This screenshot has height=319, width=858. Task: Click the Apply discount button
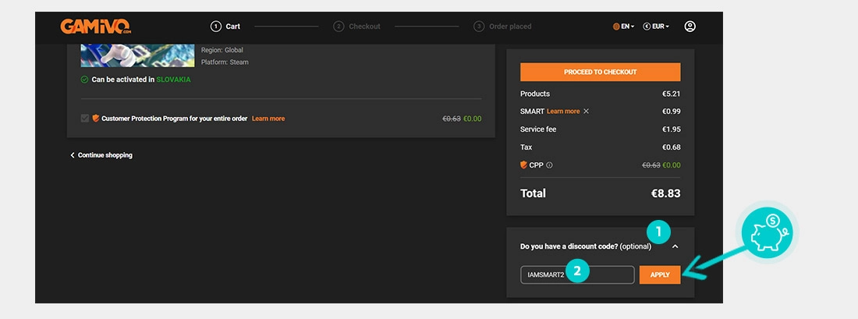coord(660,275)
